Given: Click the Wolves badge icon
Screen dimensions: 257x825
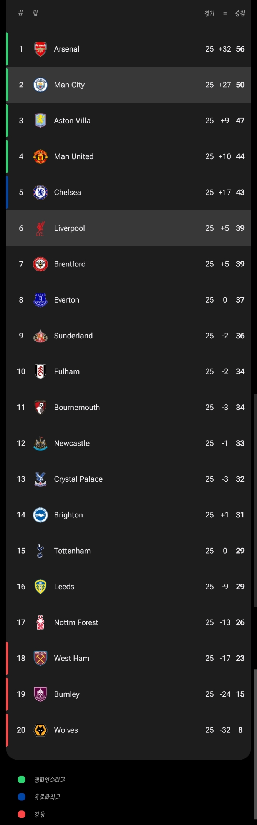Looking at the screenshot, I should pyautogui.click(x=40, y=730).
